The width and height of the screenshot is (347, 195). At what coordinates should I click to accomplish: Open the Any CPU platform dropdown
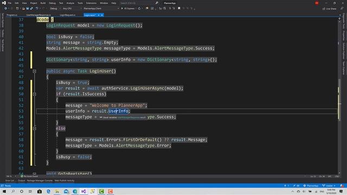(72, 9)
